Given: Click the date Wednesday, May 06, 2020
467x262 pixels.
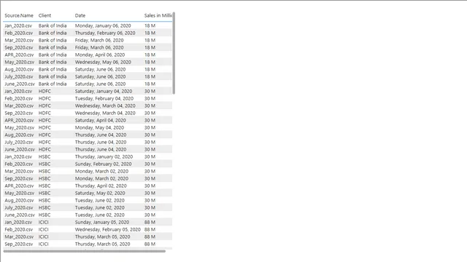Looking at the screenshot, I should [x=103, y=62].
